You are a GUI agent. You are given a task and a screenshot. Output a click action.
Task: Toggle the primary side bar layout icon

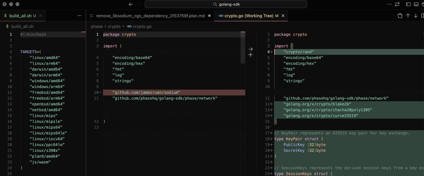(408, 4)
